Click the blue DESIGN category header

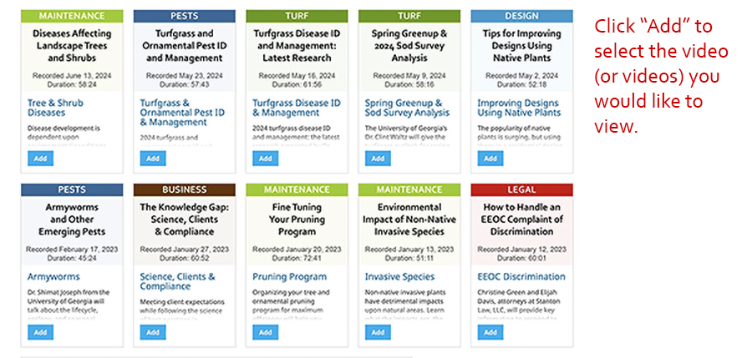521,17
